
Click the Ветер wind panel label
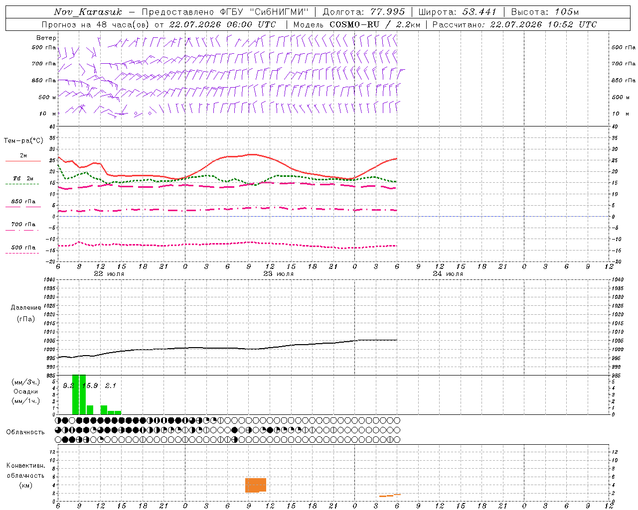(46, 38)
